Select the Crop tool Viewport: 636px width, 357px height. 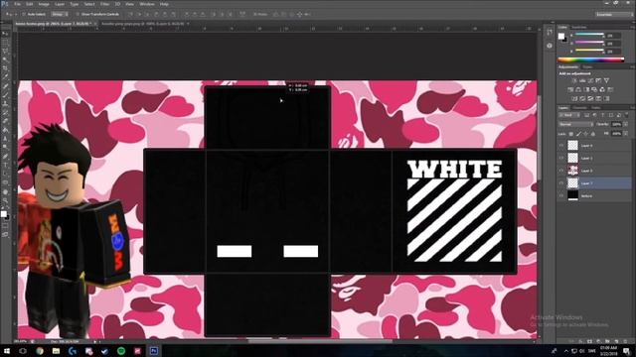[5, 68]
